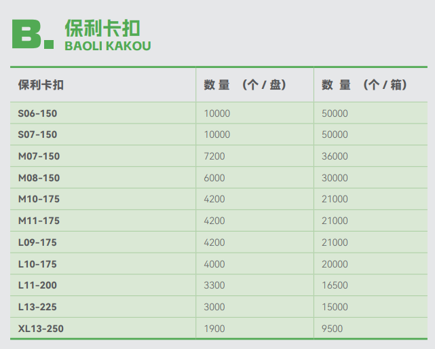This screenshot has height=349, width=435.
Task: Click 21000 per box for M10-175
Action: 335,199
